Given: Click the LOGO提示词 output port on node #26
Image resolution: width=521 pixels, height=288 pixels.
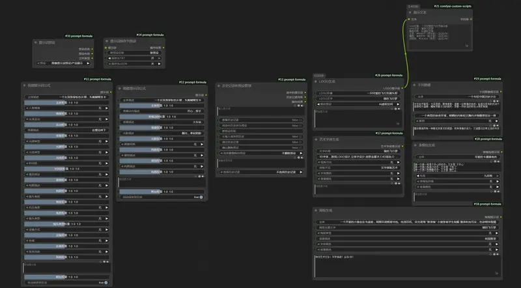Looking at the screenshot, I should tap(402, 88).
